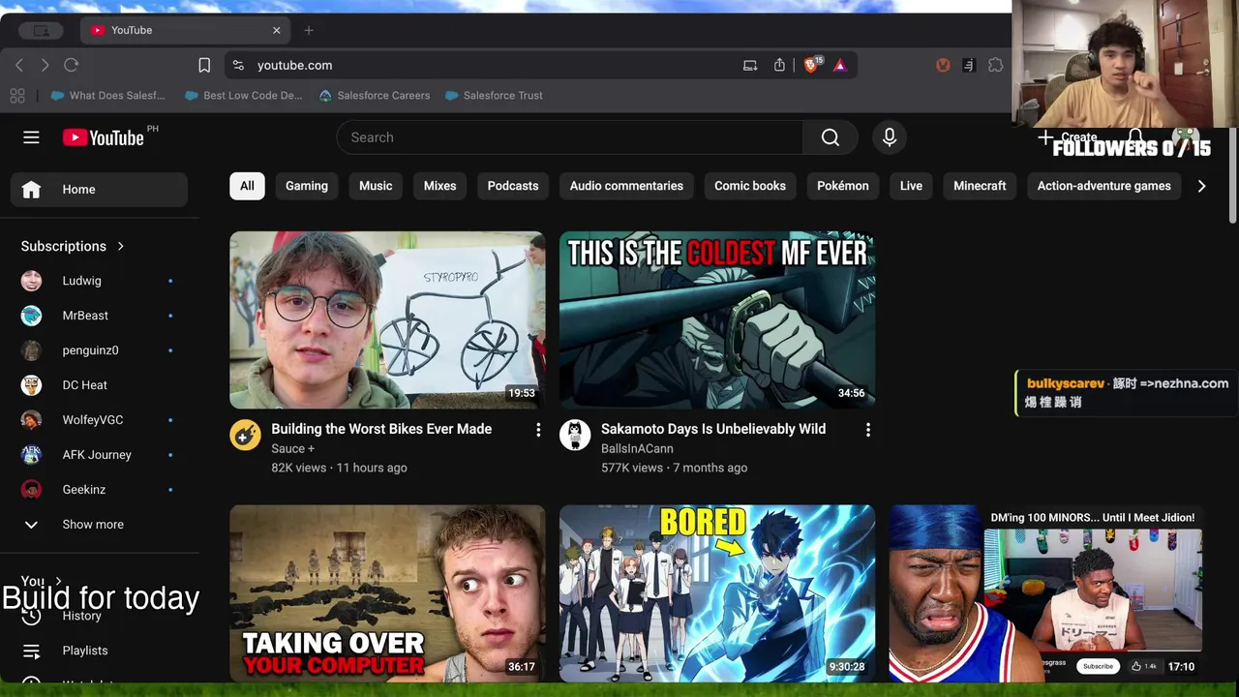This screenshot has height=697, width=1239.
Task: Select the Audio commentaries chip
Action: click(x=626, y=186)
